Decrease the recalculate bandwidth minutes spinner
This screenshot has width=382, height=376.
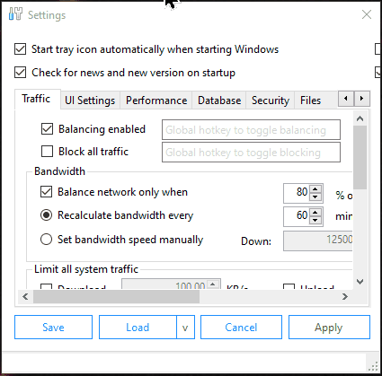click(315, 220)
